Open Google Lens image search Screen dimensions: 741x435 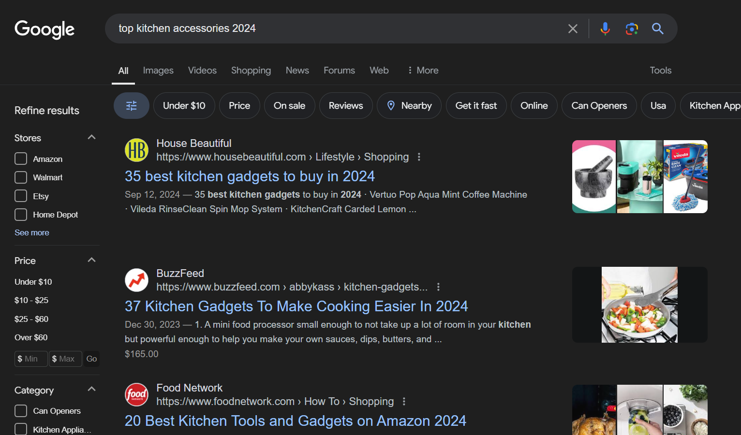[632, 29]
